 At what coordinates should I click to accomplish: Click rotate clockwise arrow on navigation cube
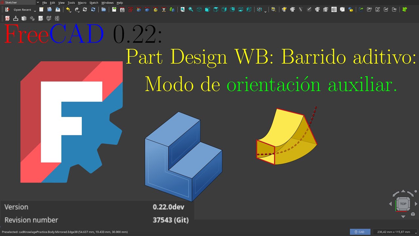point(411,194)
